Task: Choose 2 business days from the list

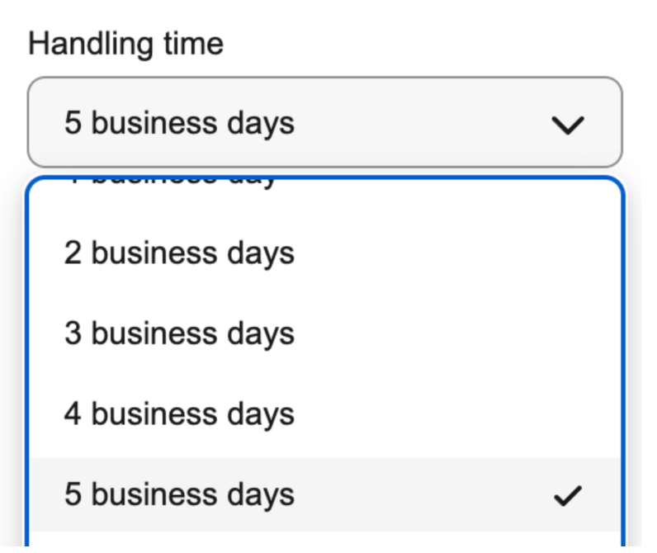Action: (179, 253)
